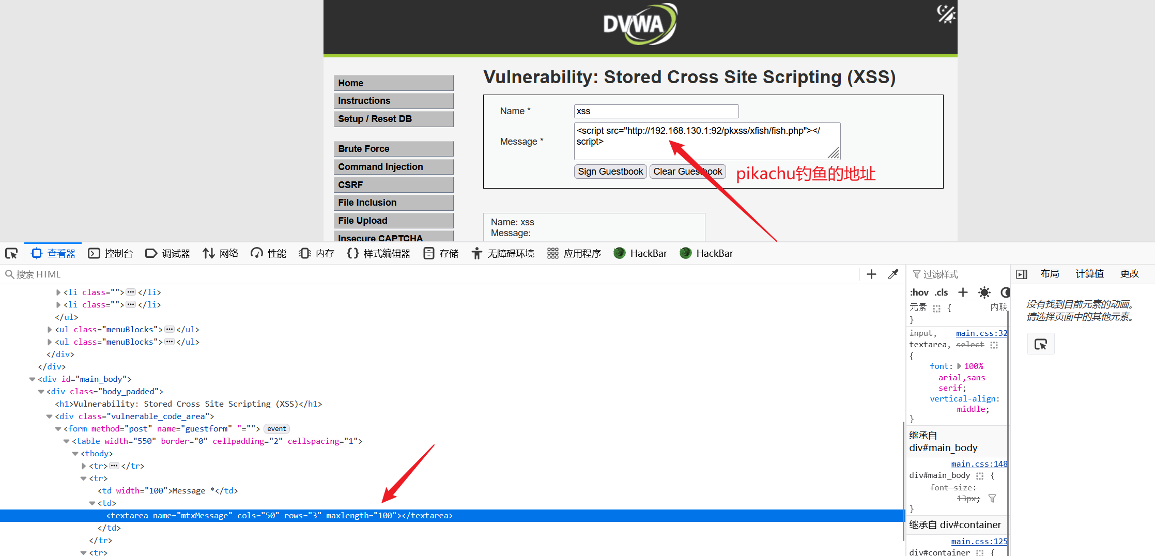This screenshot has height=556, width=1155.
Task: Open Setup / Reset DB page
Action: 394,119
